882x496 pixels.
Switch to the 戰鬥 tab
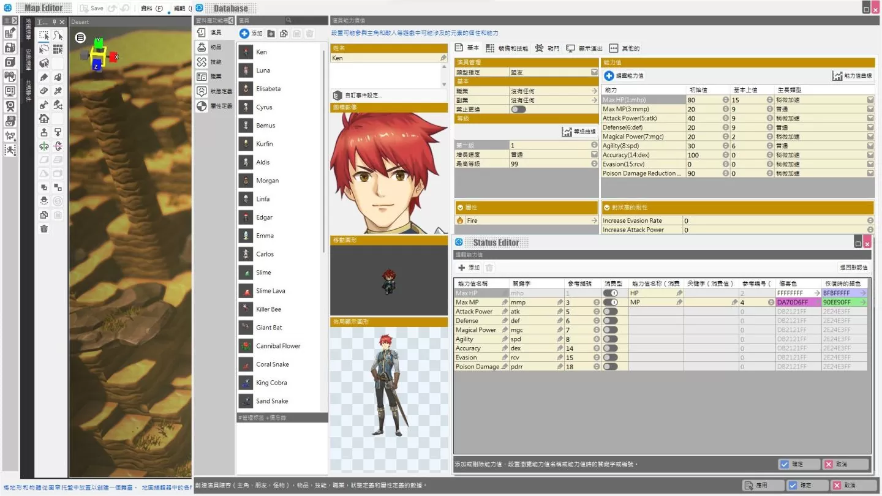click(x=547, y=48)
